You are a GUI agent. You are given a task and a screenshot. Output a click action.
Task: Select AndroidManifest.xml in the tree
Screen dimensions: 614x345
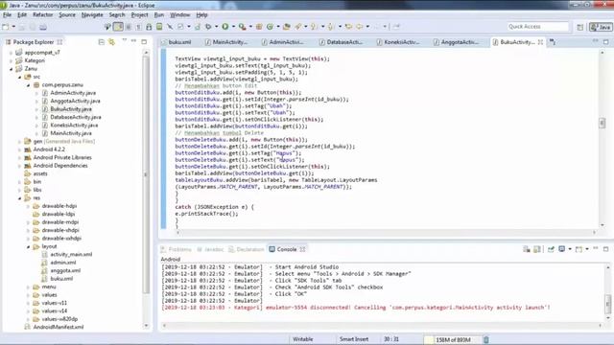pos(59,328)
